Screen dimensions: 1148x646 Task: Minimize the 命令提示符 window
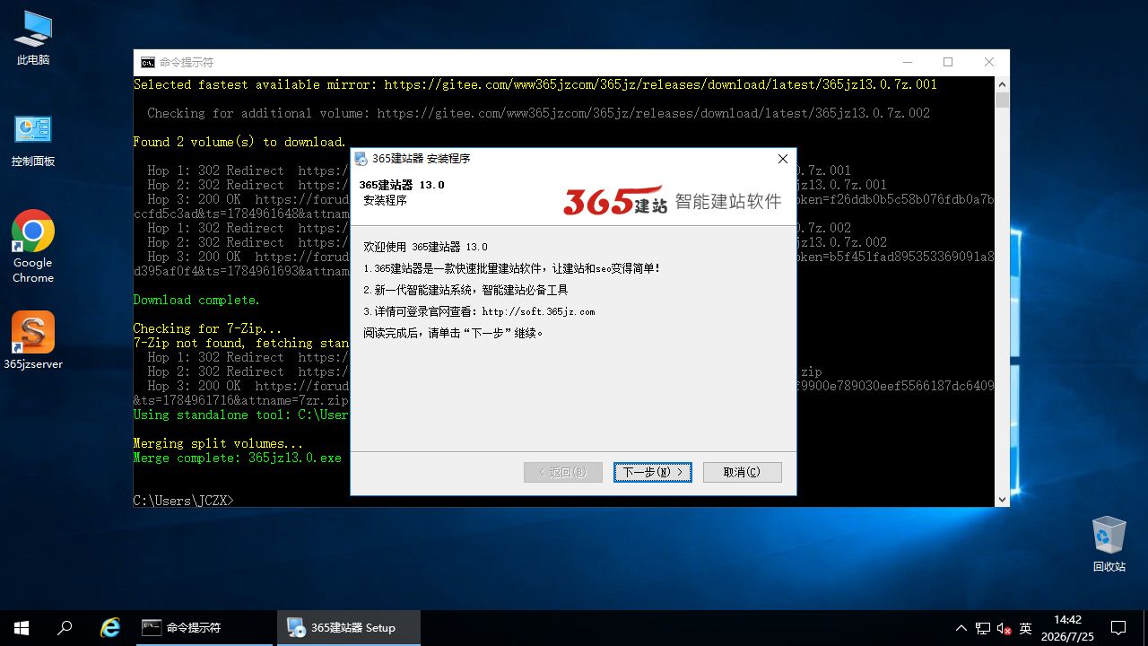(908, 62)
